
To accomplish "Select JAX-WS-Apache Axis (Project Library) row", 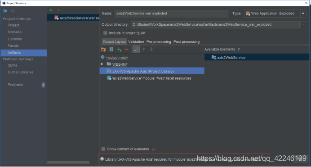I will 152,71.
